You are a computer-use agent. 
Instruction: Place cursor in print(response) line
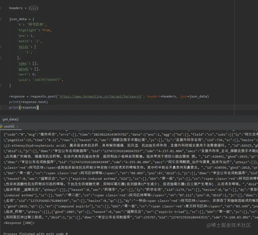coord(24,108)
